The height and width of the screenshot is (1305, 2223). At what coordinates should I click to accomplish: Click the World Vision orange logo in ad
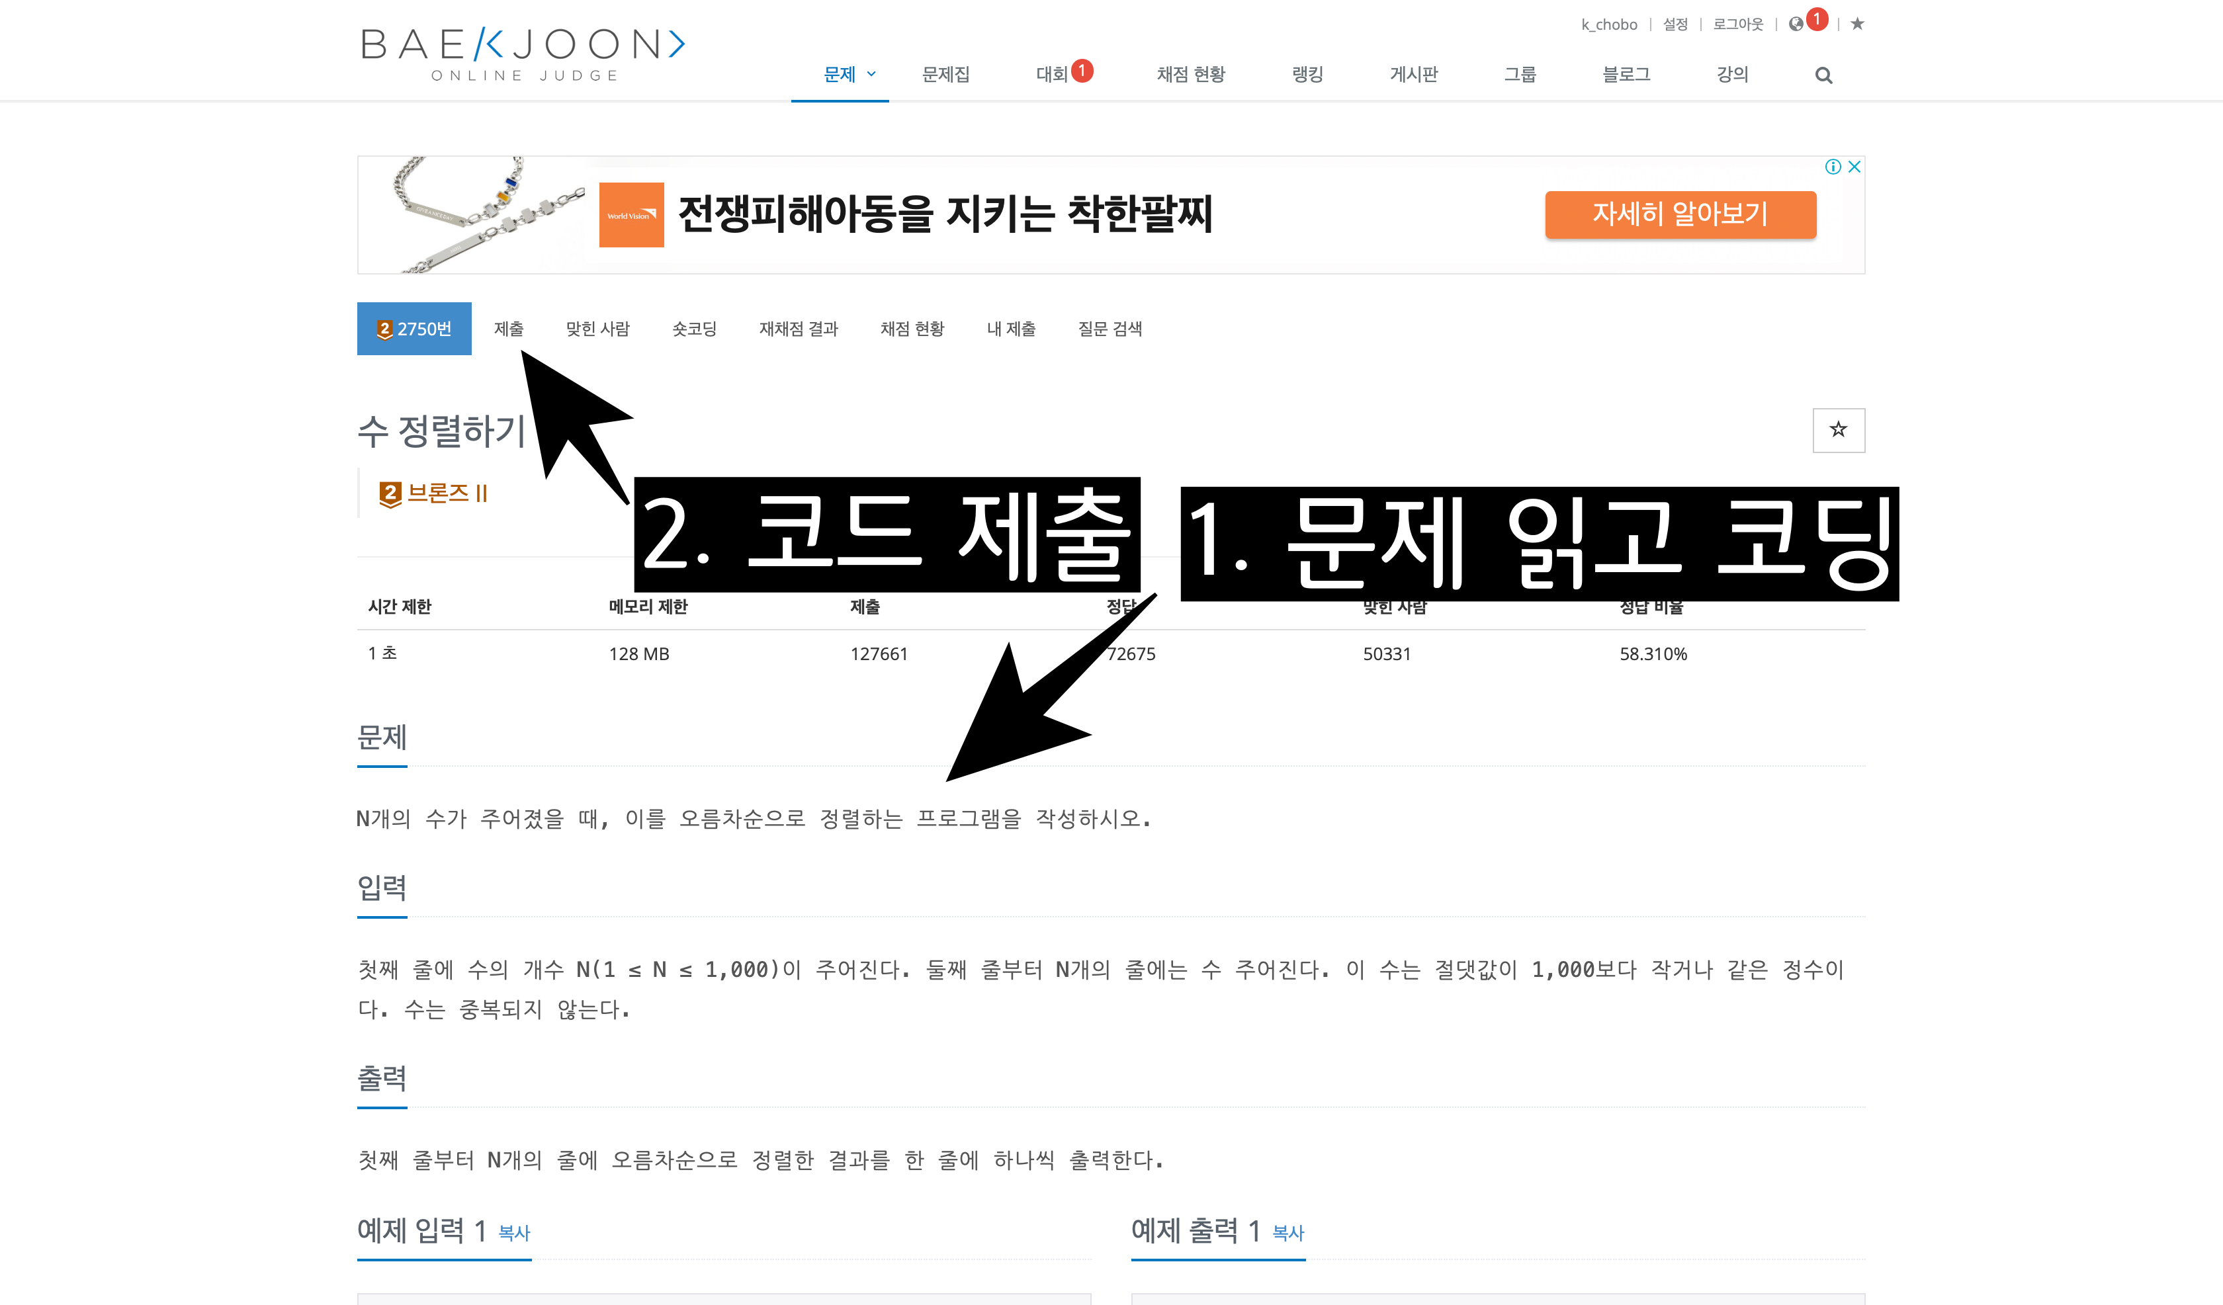(x=632, y=215)
